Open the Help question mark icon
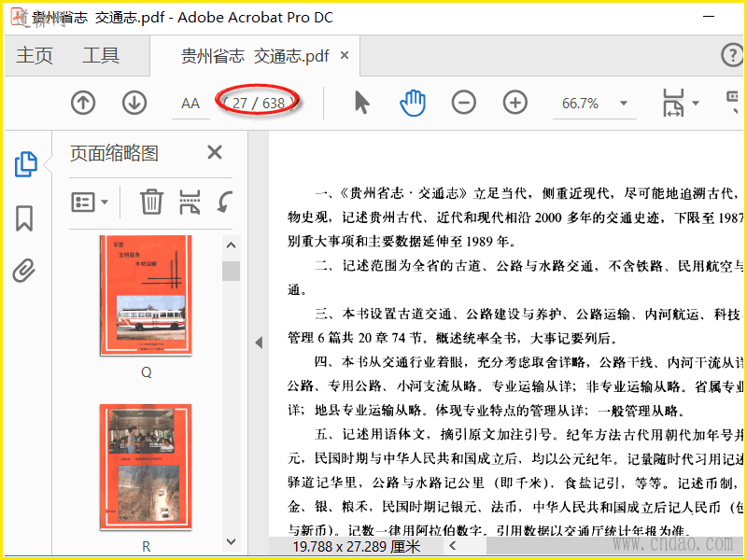Screen dimensions: 747x560 (732, 55)
